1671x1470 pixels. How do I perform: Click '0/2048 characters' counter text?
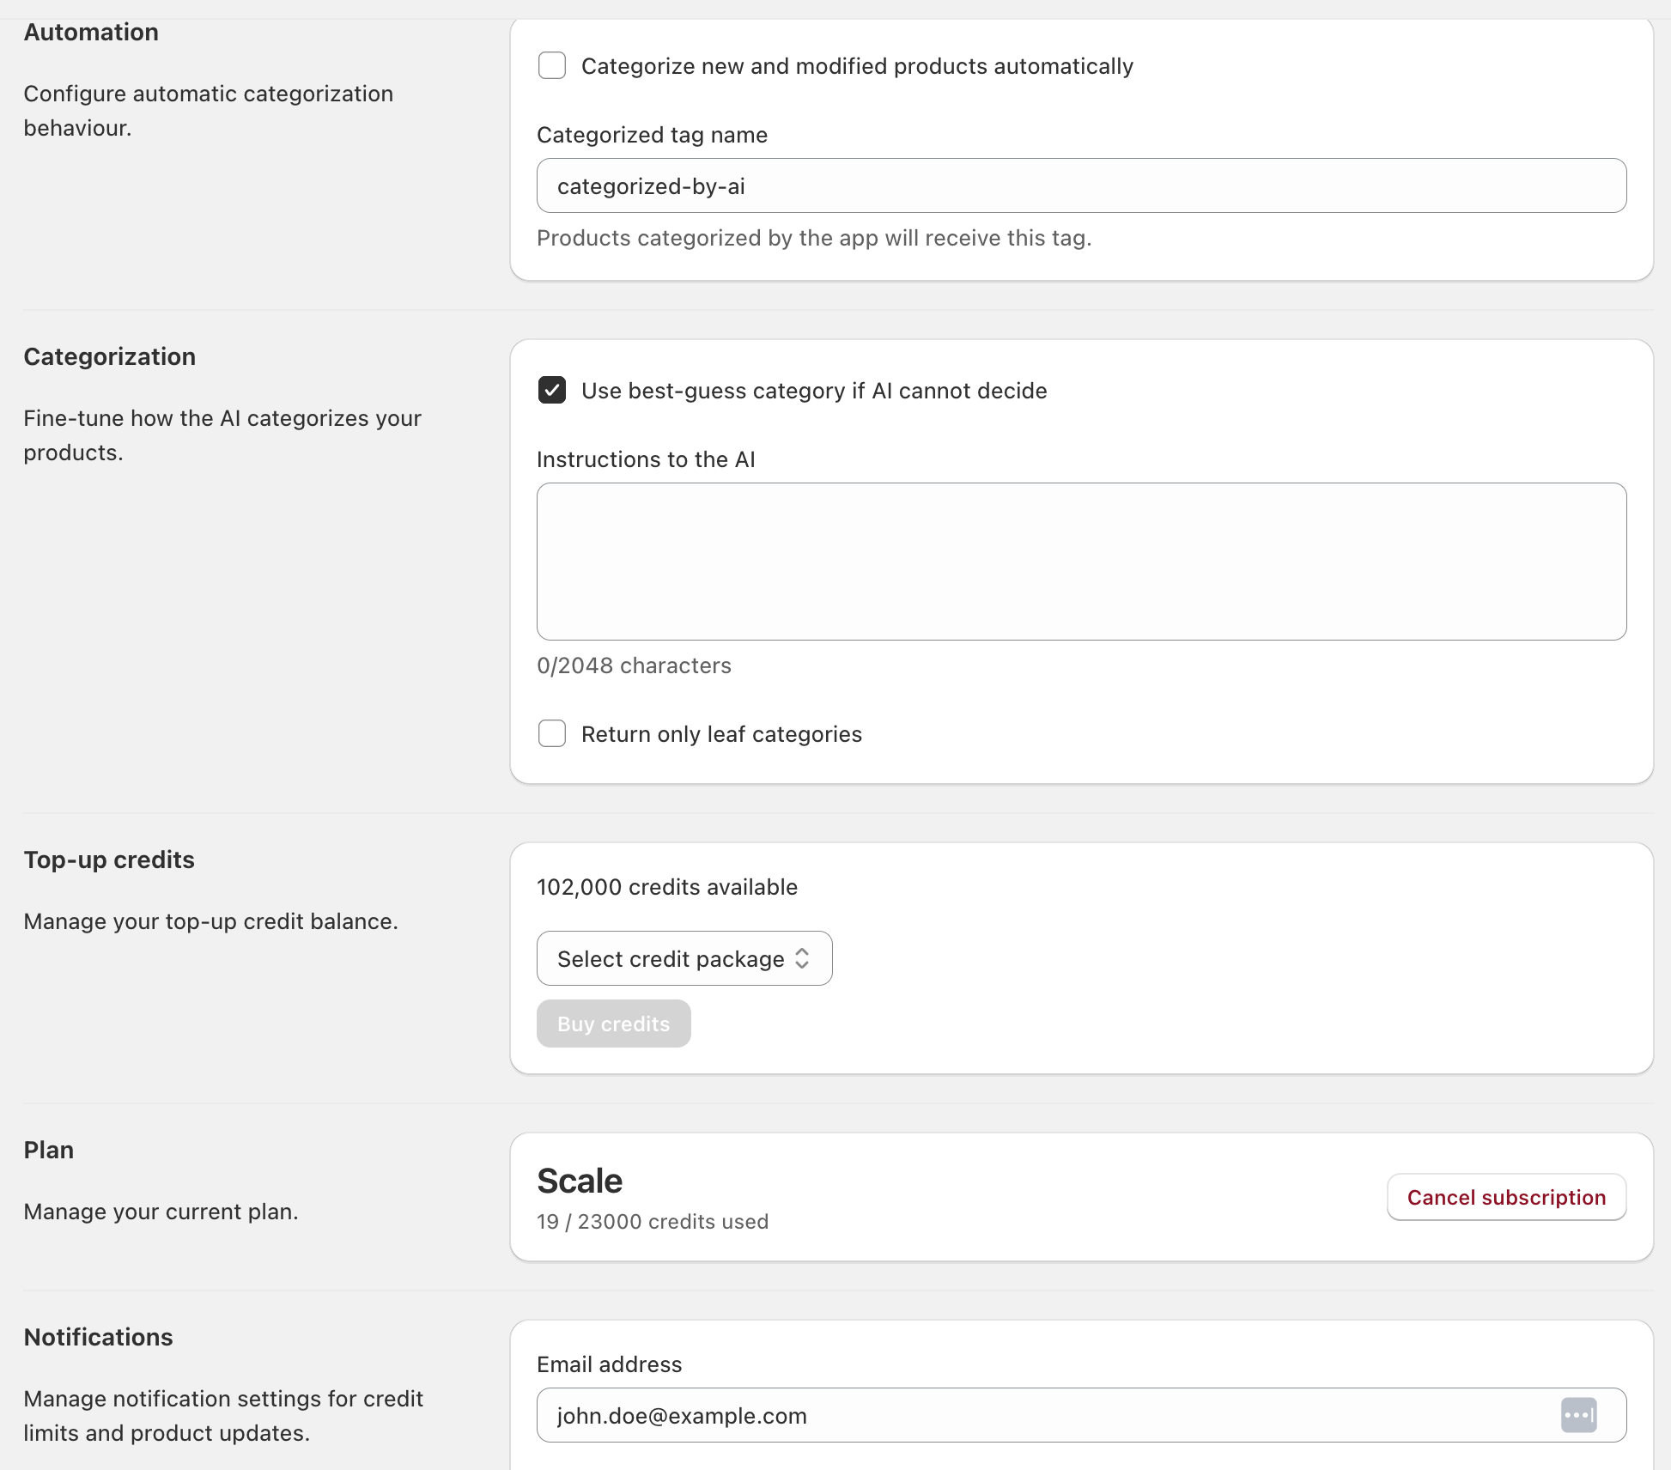tap(634, 665)
